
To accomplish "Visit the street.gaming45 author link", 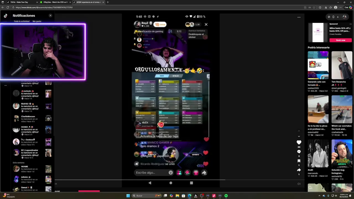I will coord(339,88).
